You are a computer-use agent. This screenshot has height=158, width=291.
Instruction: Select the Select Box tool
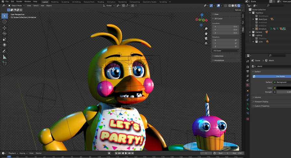point(5,16)
